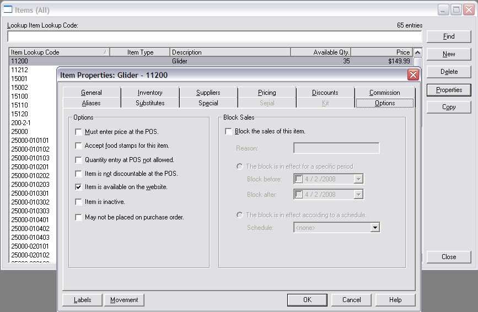Select item 25000-010303 in the list
The height and width of the screenshot is (312, 478).
pos(30,211)
